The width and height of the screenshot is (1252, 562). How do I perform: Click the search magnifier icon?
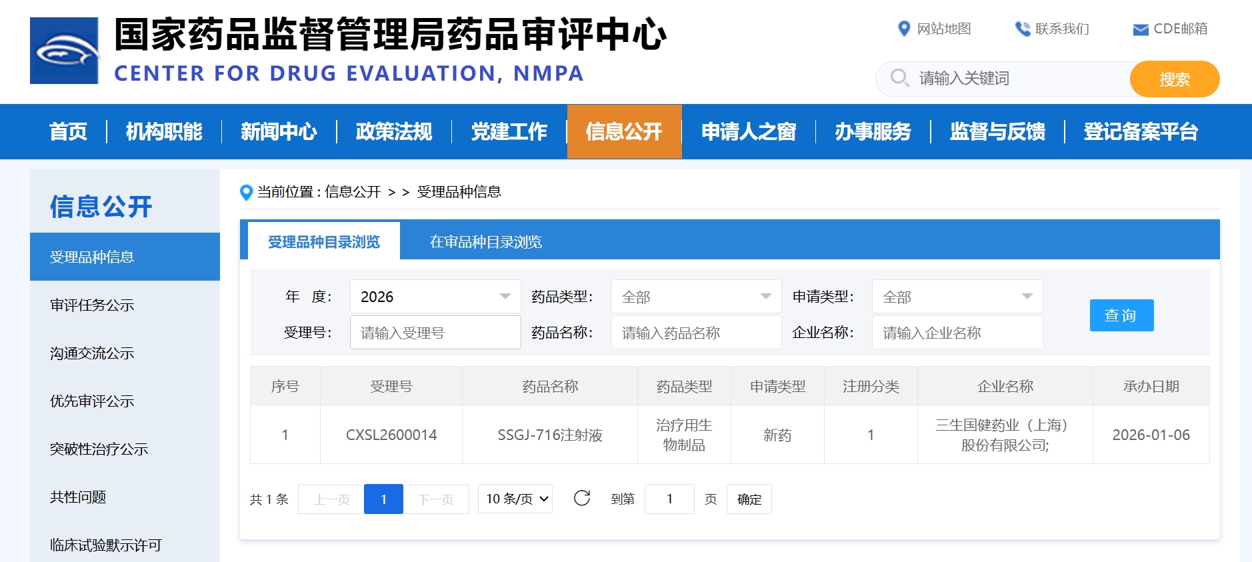[x=899, y=78]
